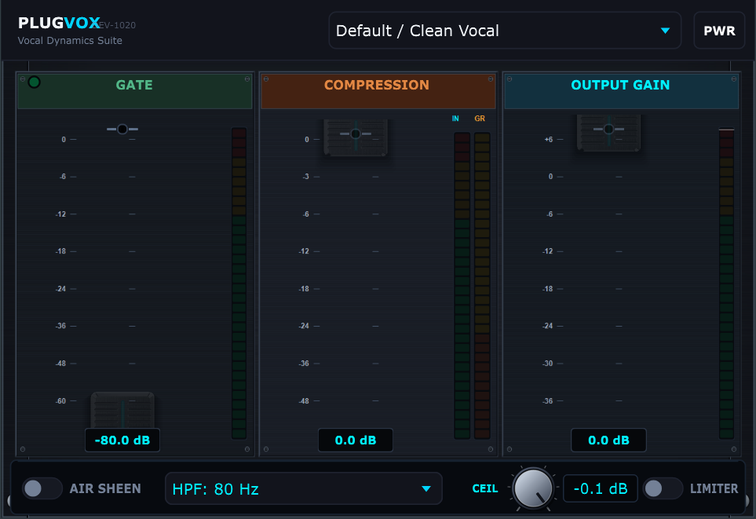This screenshot has height=519, width=756.
Task: Click the CEIL label
Action: [x=485, y=488]
